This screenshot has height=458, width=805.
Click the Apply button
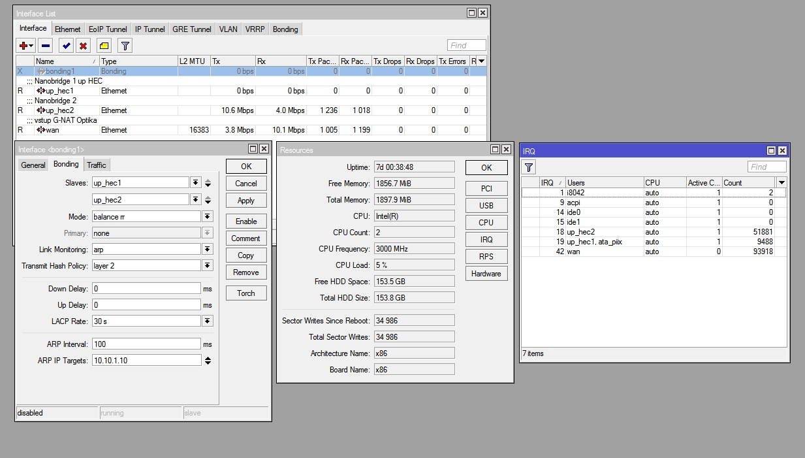[246, 201]
